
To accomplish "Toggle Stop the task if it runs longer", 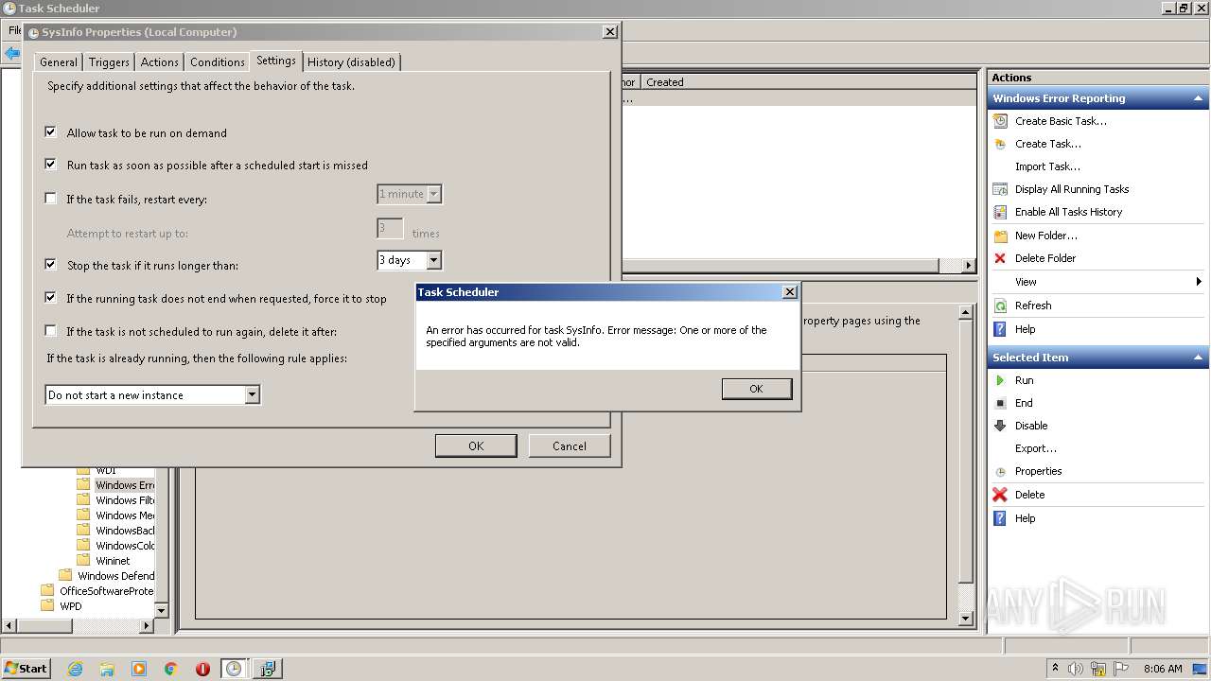I will click(51, 265).
